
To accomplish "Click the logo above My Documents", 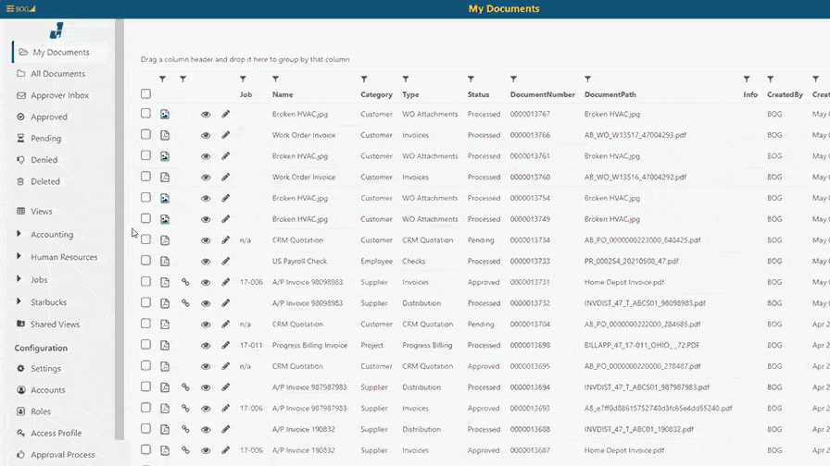I will (57, 31).
